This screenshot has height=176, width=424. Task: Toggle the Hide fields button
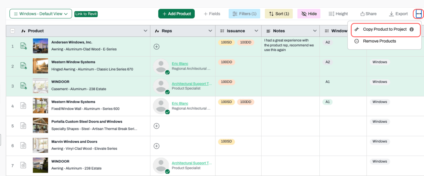(309, 14)
